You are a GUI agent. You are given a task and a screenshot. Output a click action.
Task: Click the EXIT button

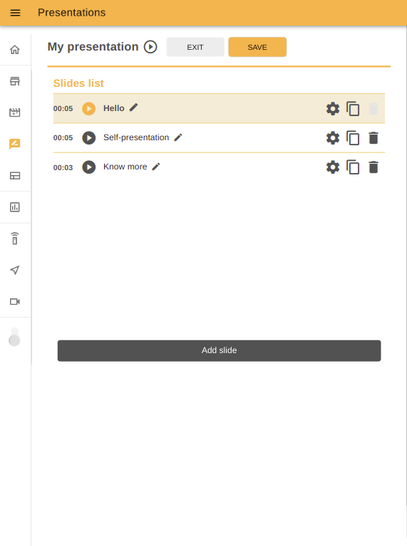coord(195,47)
